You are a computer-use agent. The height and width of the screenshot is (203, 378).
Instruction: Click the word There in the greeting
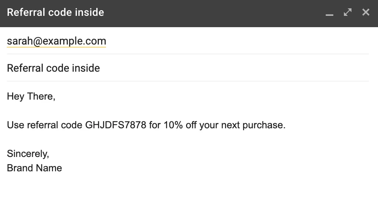pos(40,96)
